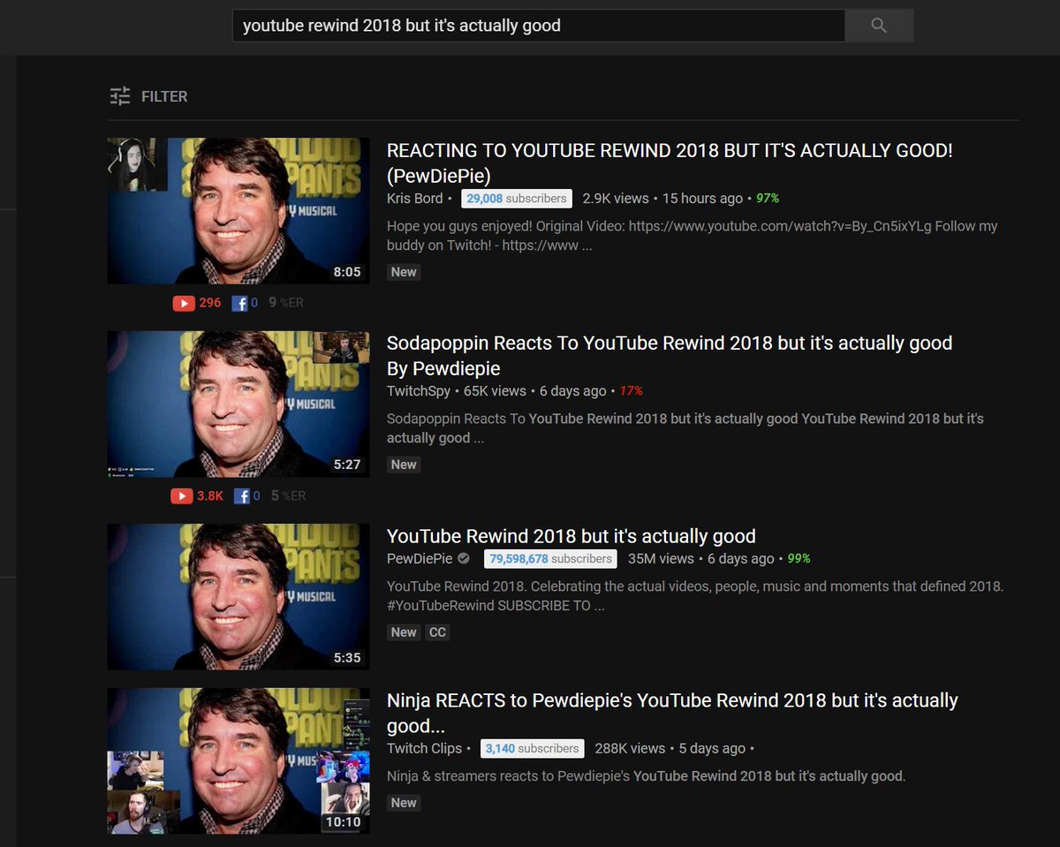The image size is (1060, 847).
Task: Open PewDiePie's original Rewind video thumbnail
Action: pyautogui.click(x=238, y=597)
